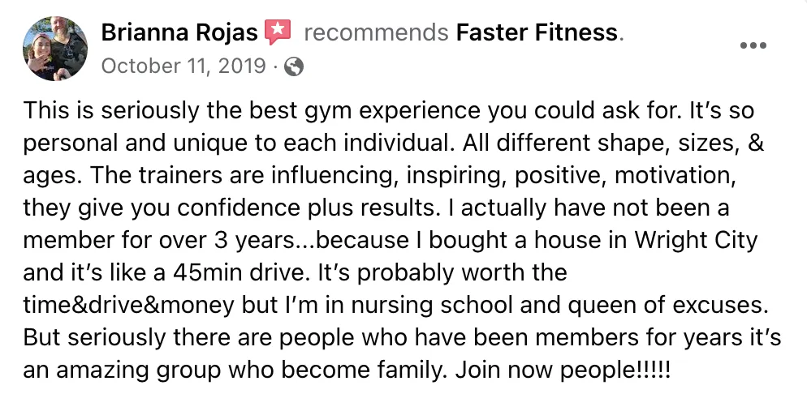Viewport: 807px width, 394px height.
Task: Click the red star recommendation badge
Action: [278, 32]
